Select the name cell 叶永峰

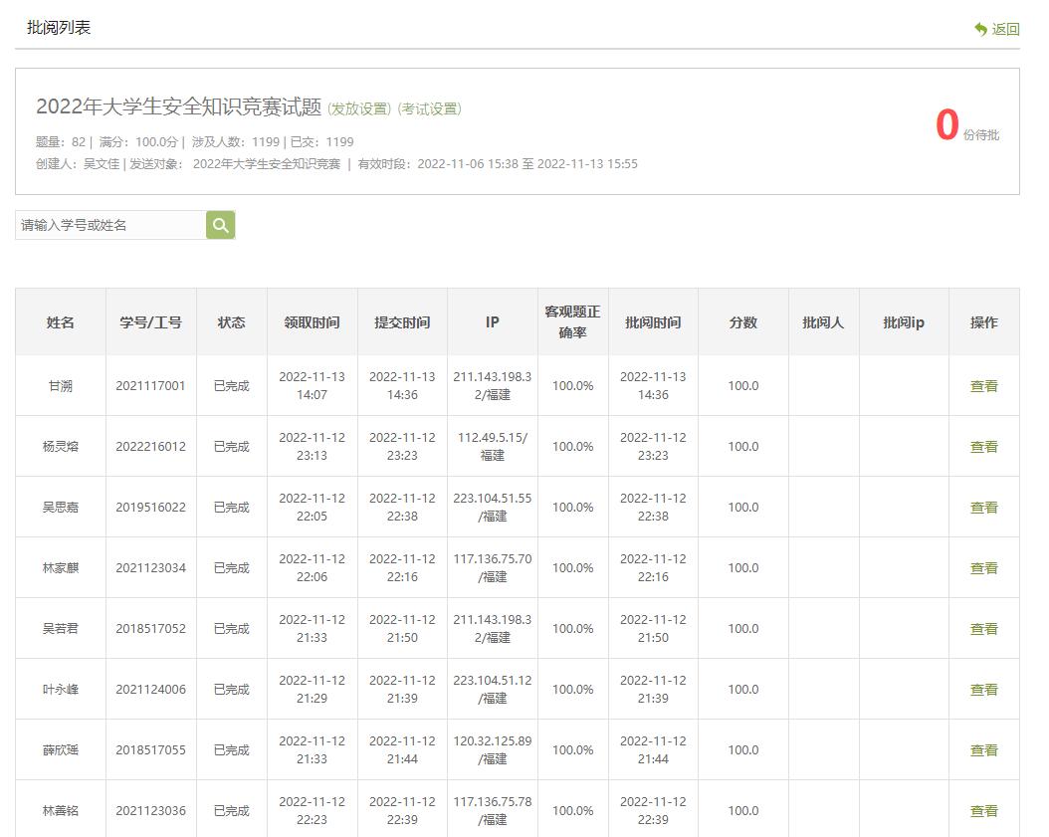point(60,689)
